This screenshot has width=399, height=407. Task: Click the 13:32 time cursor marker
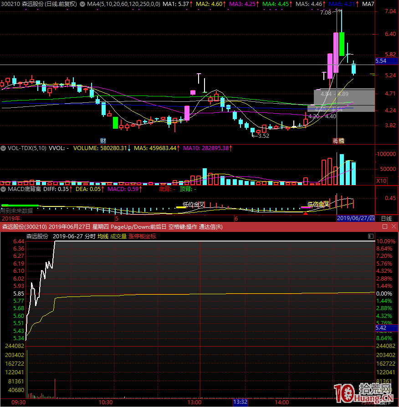240,402
